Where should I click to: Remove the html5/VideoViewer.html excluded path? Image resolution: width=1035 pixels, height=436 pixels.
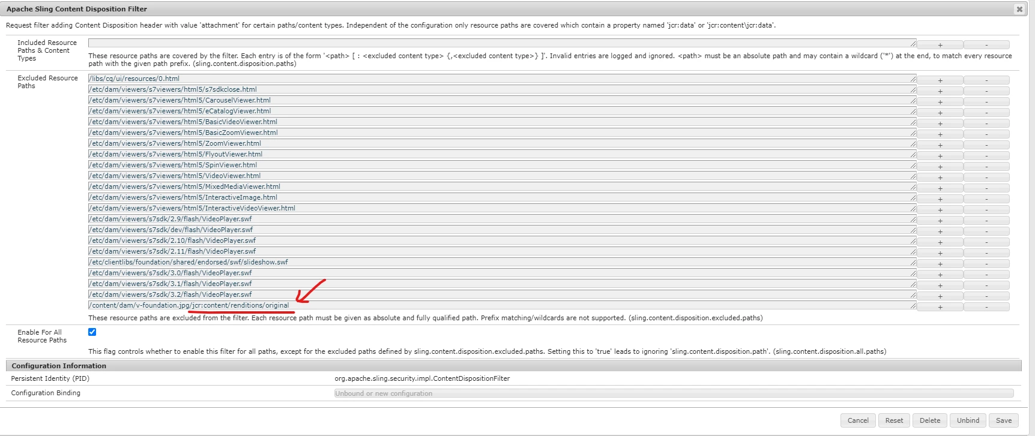986,178
